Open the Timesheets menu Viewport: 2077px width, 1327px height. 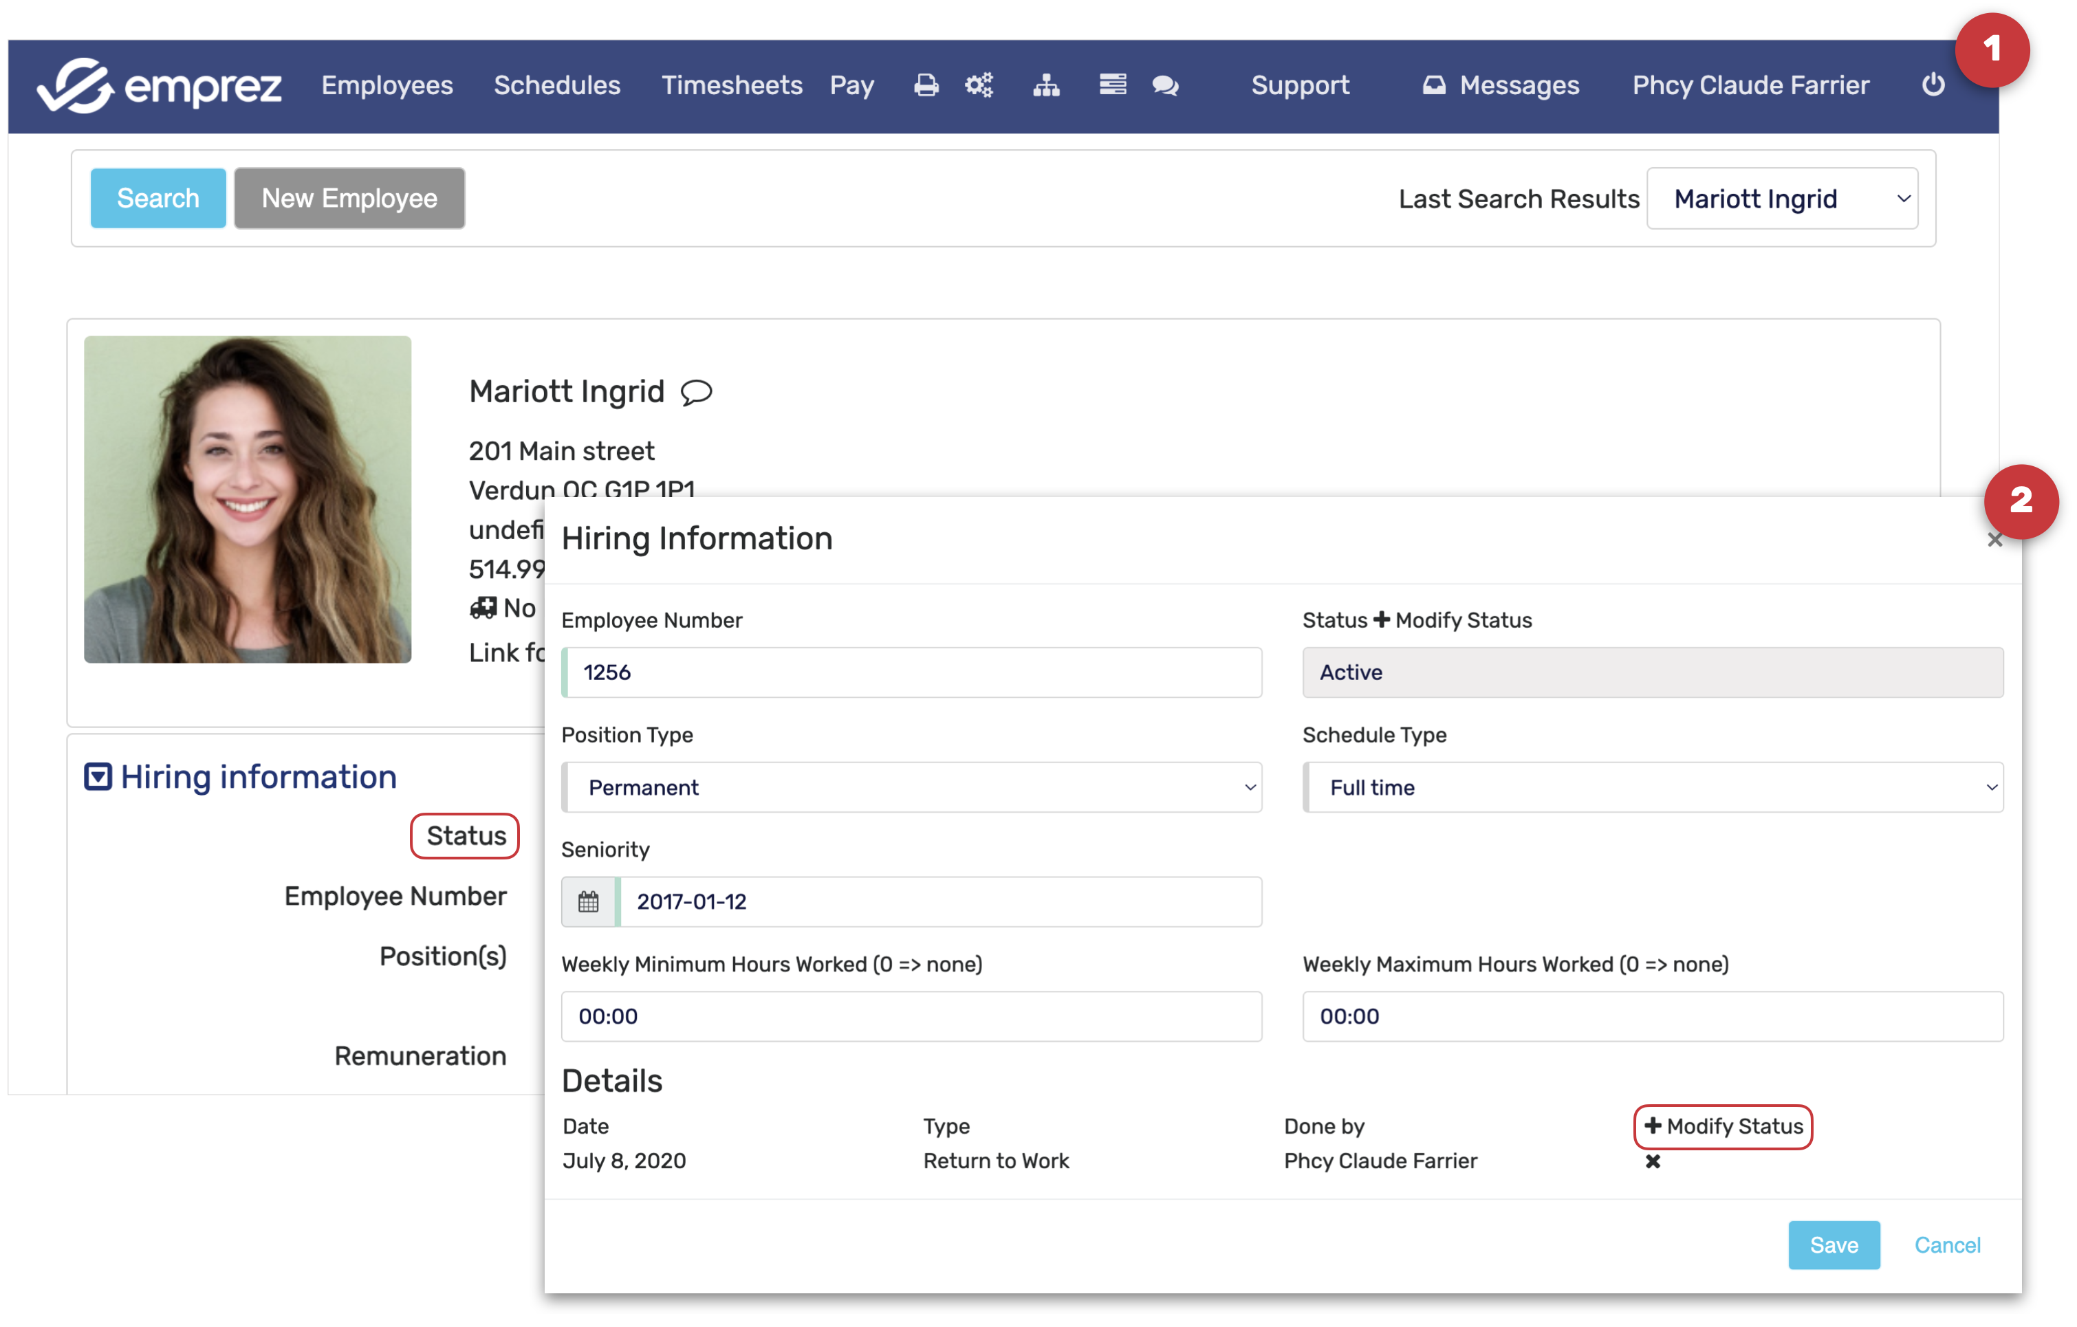(732, 85)
